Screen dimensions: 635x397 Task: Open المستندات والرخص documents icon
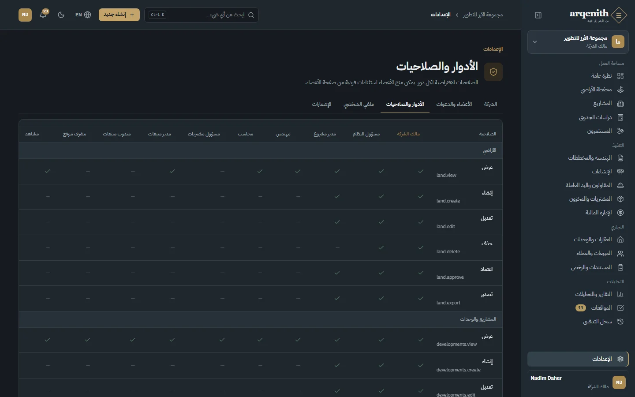point(620,267)
